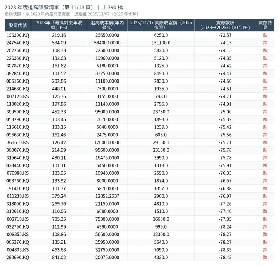Select stock code 053290.KQ
The image size is (279, 266).
(x=18, y=119)
